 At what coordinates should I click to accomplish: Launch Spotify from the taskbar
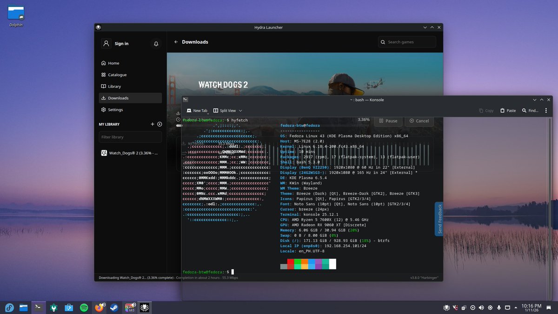click(84, 307)
